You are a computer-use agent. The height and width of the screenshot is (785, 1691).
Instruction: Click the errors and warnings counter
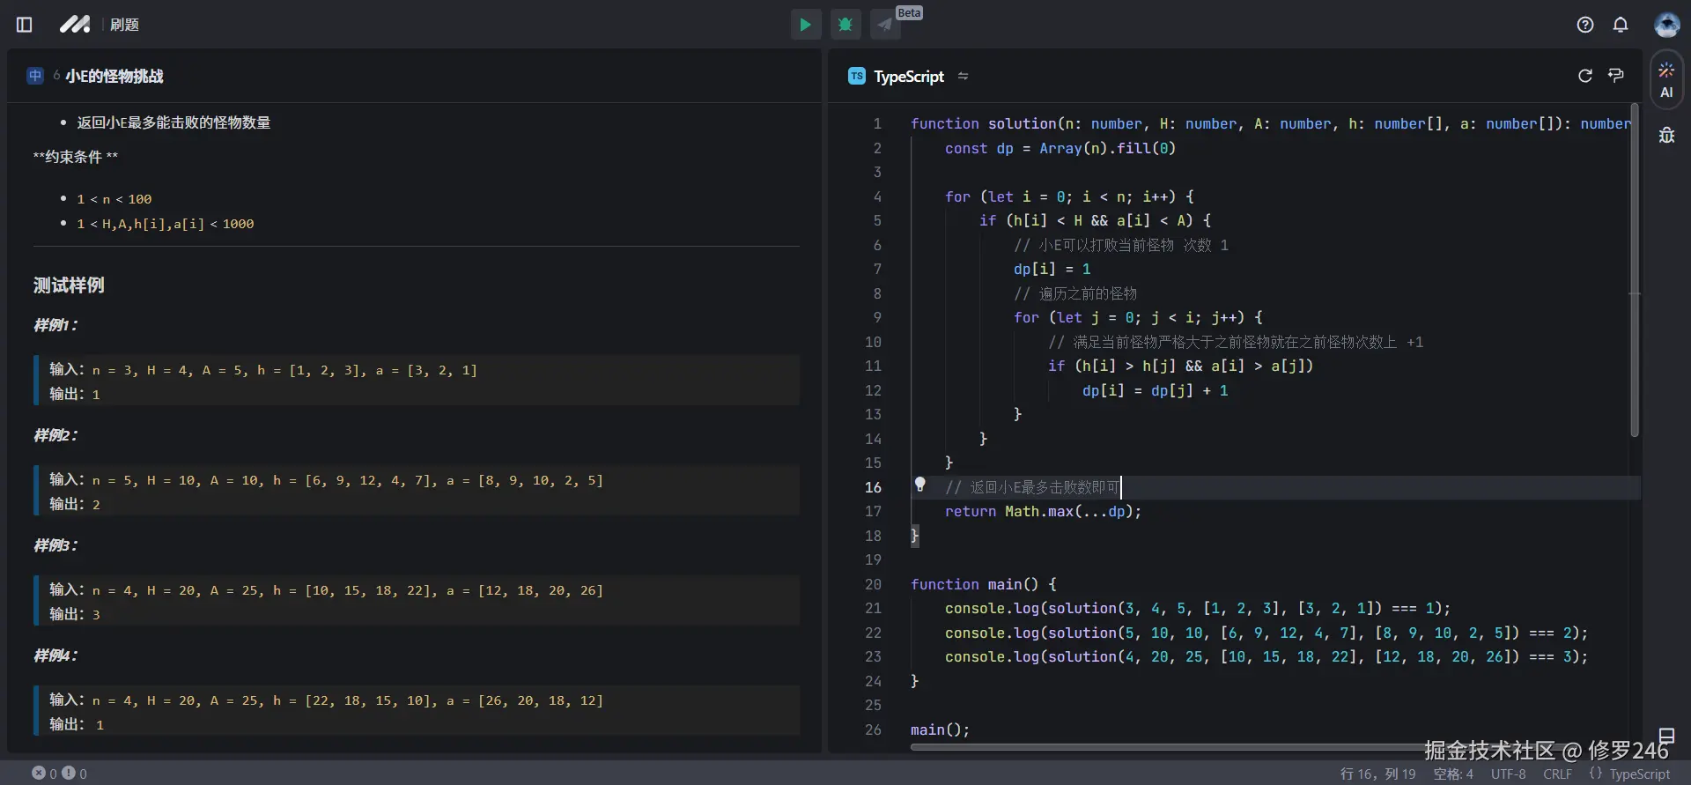click(x=59, y=774)
